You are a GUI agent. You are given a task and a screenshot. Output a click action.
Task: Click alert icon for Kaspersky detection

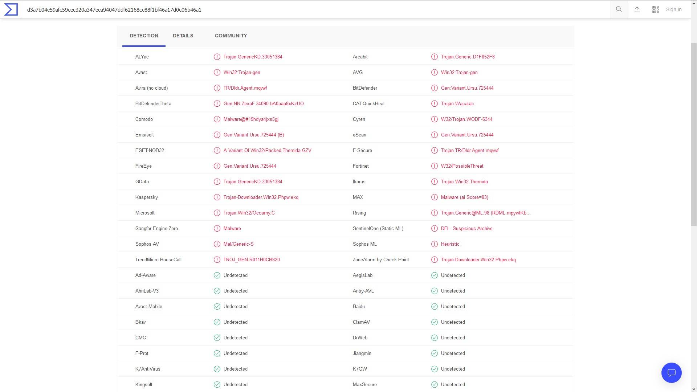pyautogui.click(x=217, y=197)
